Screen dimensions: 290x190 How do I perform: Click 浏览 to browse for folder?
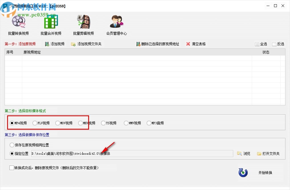click(x=243, y=154)
